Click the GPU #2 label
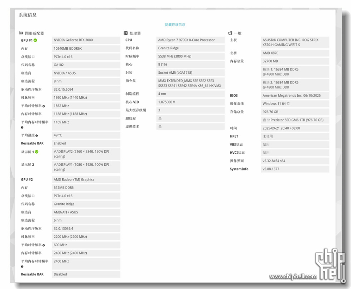The image size is (351, 289). pyautogui.click(x=27, y=179)
